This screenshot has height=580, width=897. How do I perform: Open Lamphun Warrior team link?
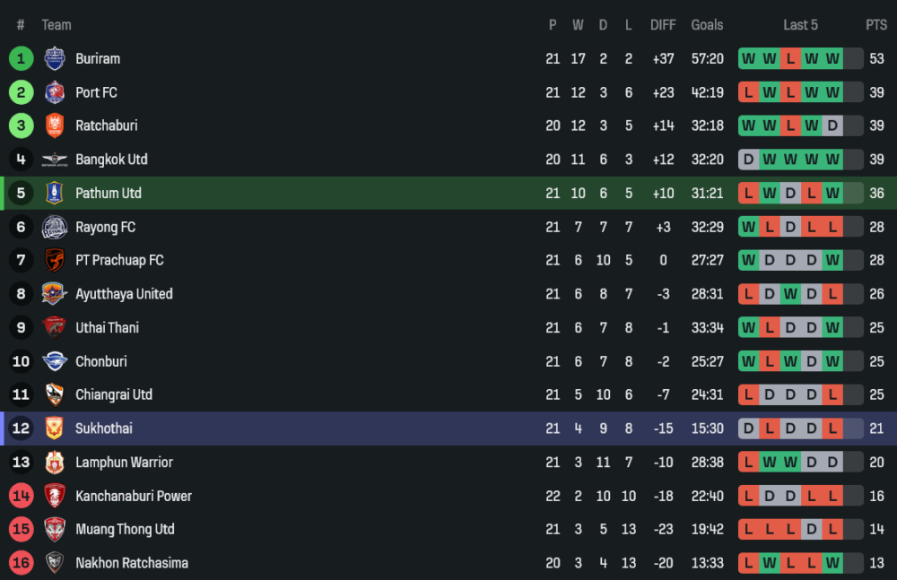point(124,463)
